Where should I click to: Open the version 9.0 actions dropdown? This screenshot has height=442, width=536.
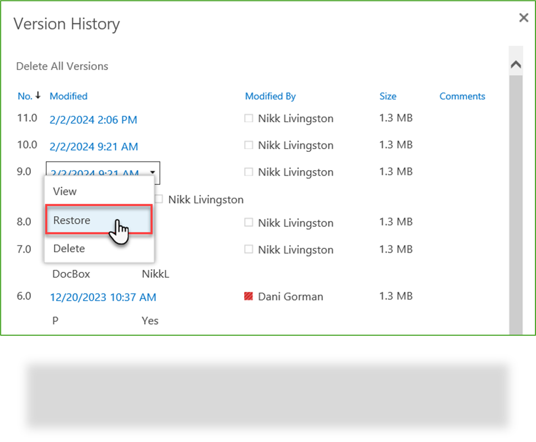153,173
